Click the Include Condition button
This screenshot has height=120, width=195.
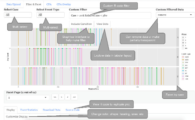(81, 24)
